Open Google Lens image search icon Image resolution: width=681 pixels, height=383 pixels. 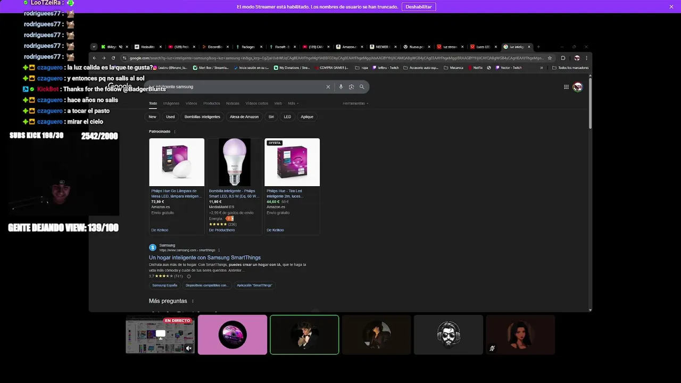coord(351,87)
